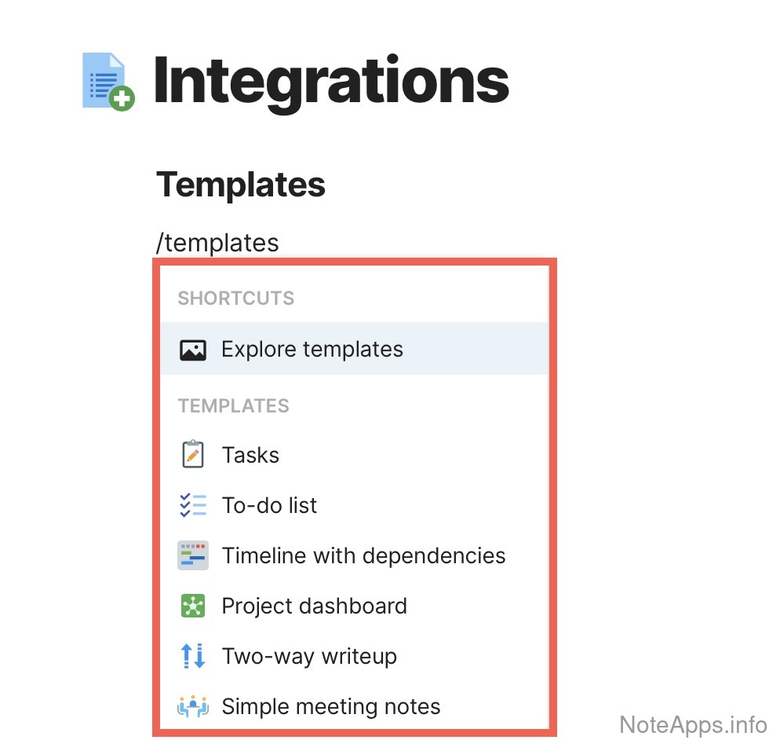Click the picture icon beside Explore templates

[x=192, y=350]
